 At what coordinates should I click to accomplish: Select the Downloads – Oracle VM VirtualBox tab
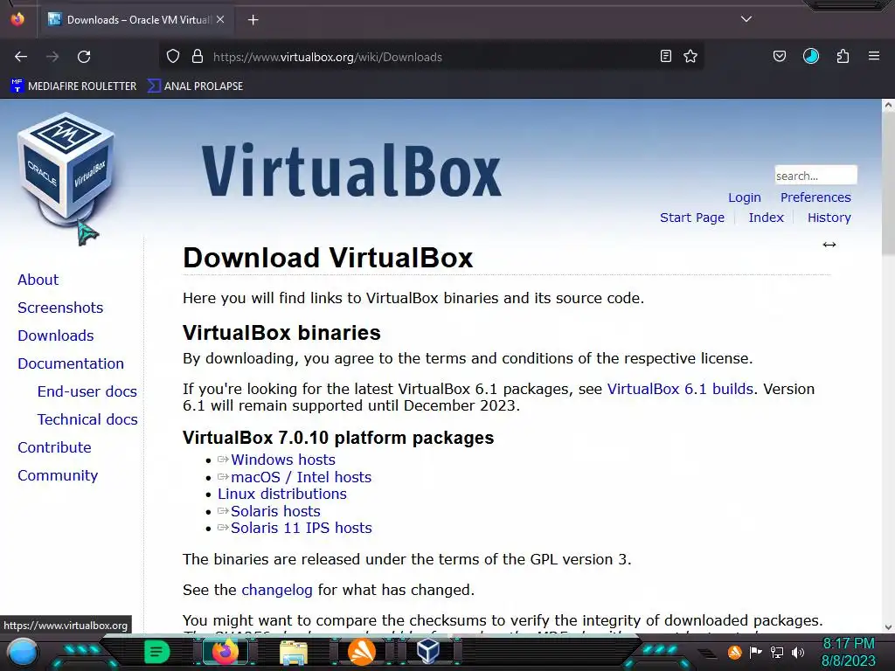[x=135, y=20]
